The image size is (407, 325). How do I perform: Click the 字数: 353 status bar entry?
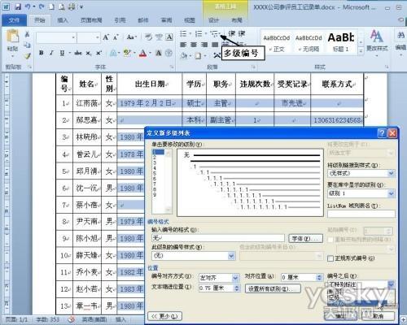coord(48,320)
